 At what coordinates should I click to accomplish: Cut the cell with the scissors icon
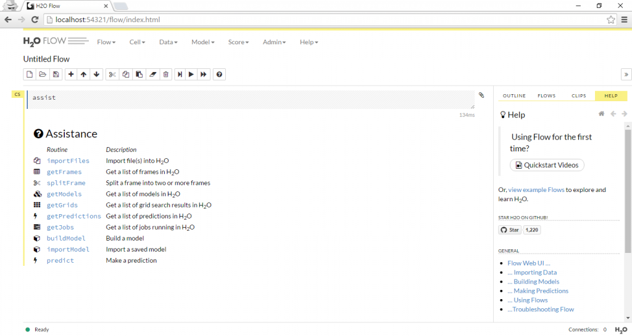point(112,74)
